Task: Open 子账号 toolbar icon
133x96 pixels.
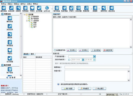Action: tap(71, 9)
